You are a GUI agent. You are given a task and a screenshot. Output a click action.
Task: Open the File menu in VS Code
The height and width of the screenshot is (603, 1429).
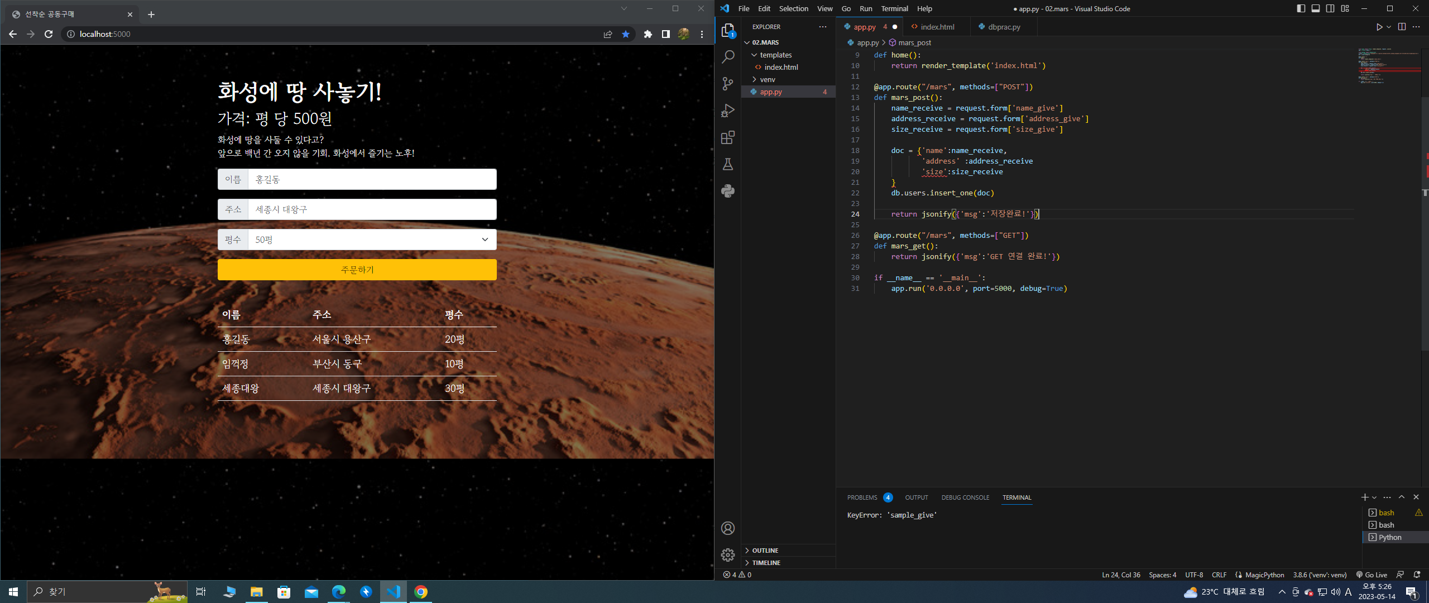click(744, 8)
